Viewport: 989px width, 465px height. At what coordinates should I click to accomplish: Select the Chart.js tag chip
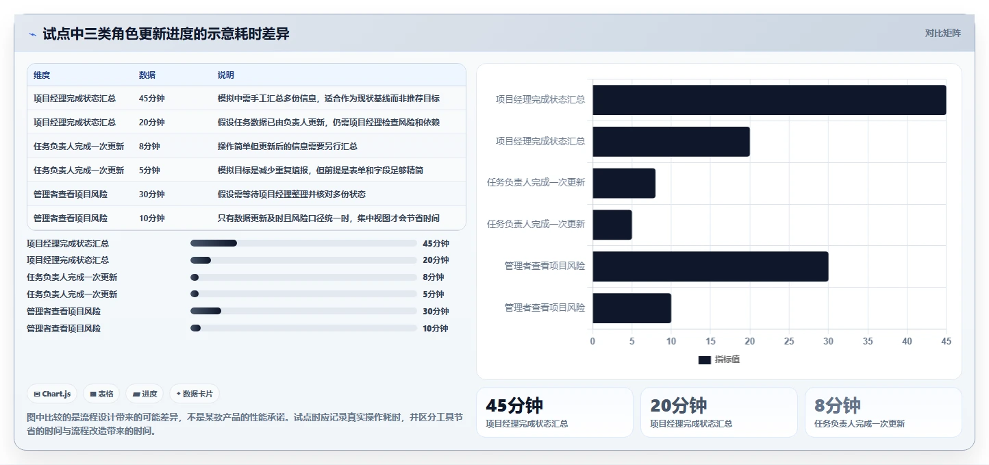tap(53, 394)
